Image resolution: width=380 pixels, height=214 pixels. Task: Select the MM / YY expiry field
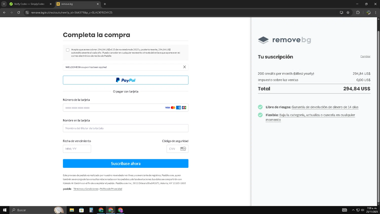coord(77,149)
